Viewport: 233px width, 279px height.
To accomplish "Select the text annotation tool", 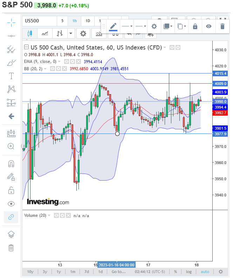I will (x=11, y=76).
